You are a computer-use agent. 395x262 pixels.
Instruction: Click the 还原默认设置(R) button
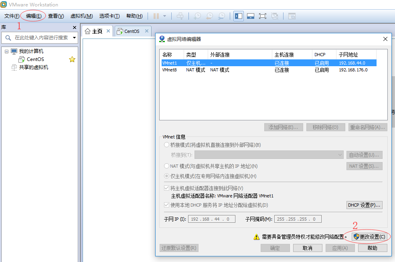point(179,248)
